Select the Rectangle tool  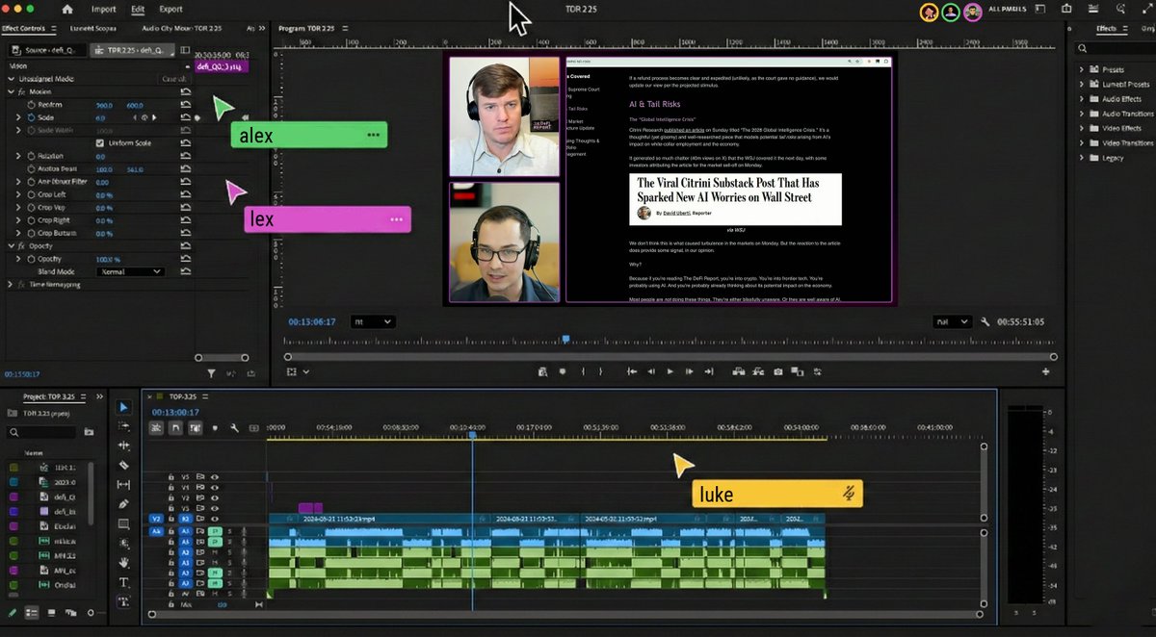[123, 524]
